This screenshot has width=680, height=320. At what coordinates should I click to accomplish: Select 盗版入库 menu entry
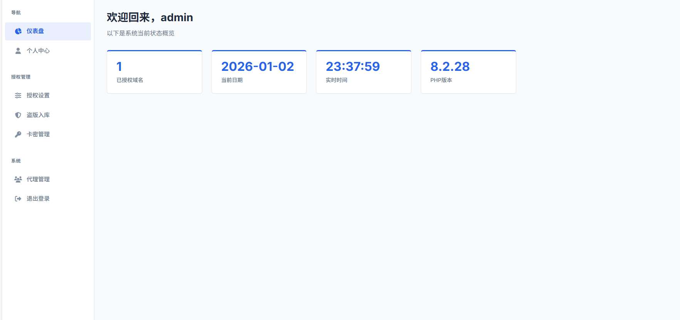38,115
